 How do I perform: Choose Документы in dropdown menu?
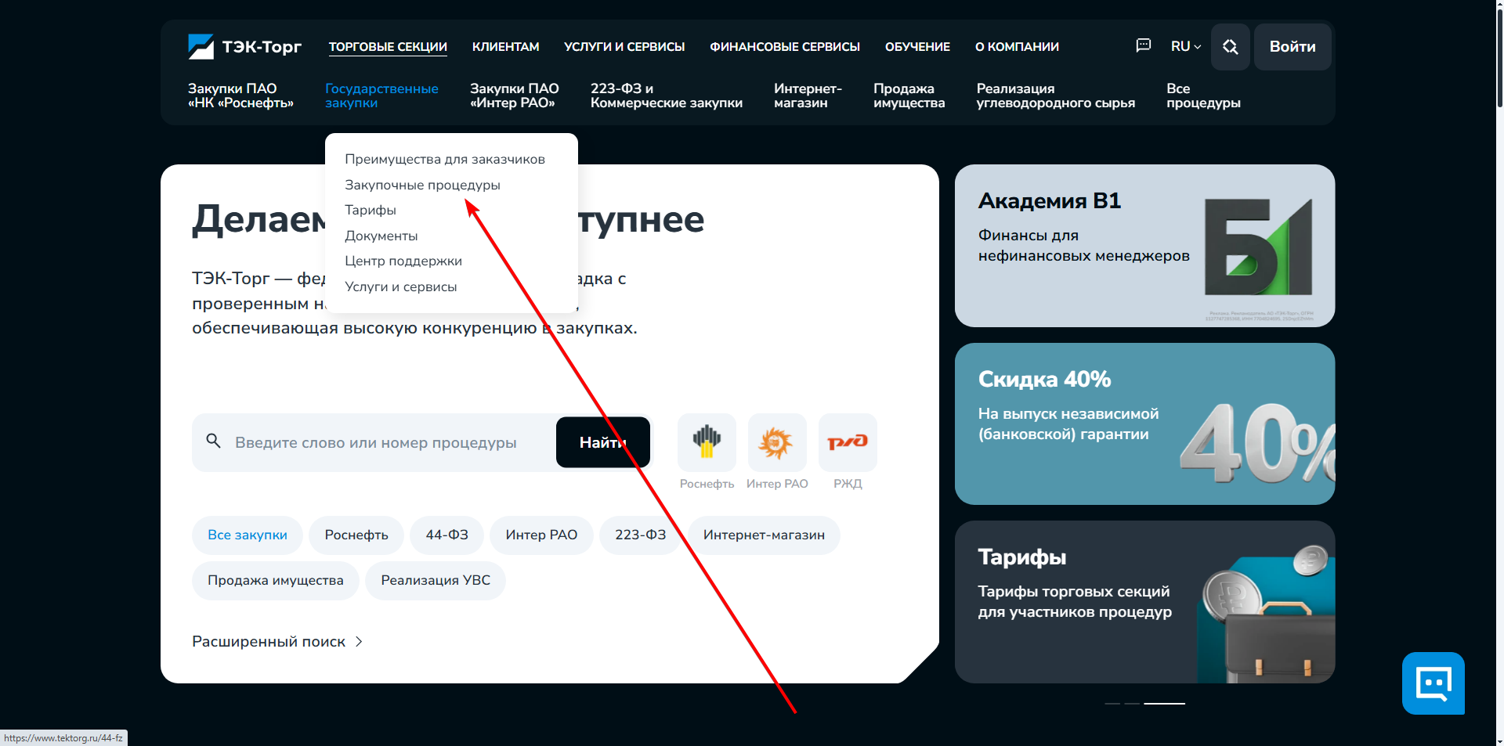point(381,236)
